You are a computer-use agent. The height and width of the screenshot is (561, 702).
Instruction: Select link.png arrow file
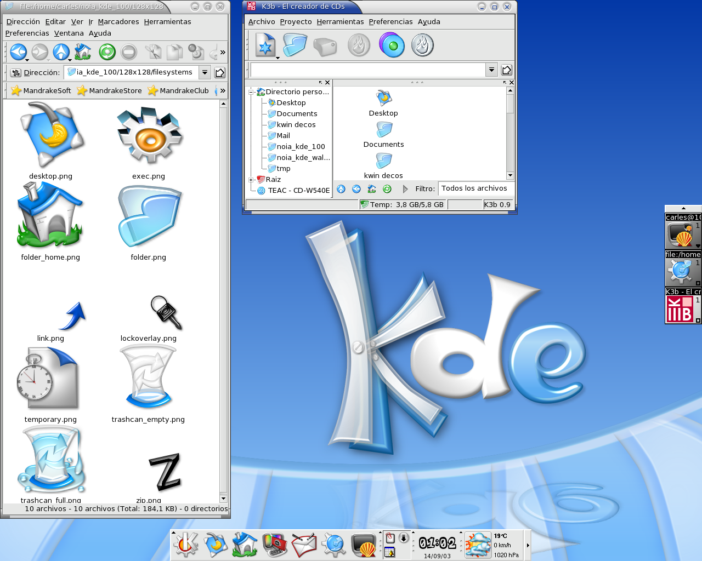[71, 316]
